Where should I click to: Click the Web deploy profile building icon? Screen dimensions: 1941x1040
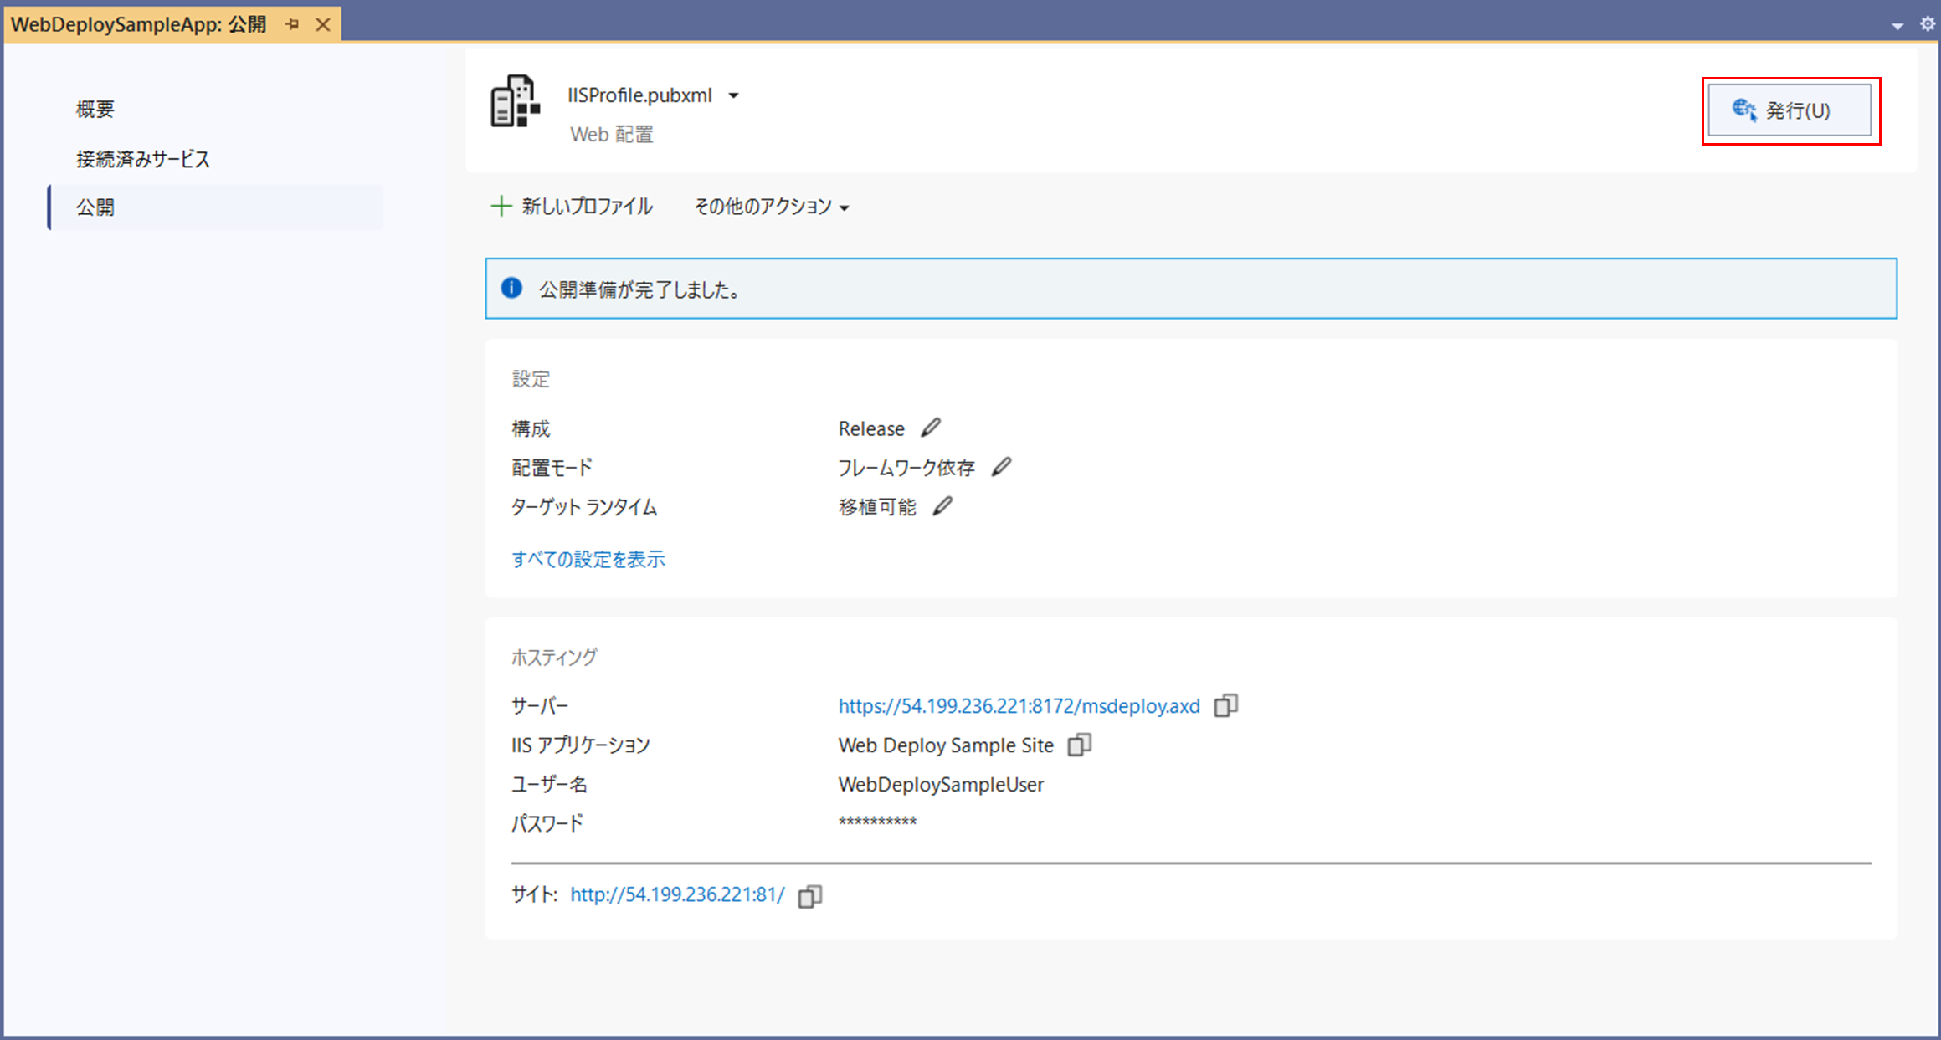[x=515, y=101]
